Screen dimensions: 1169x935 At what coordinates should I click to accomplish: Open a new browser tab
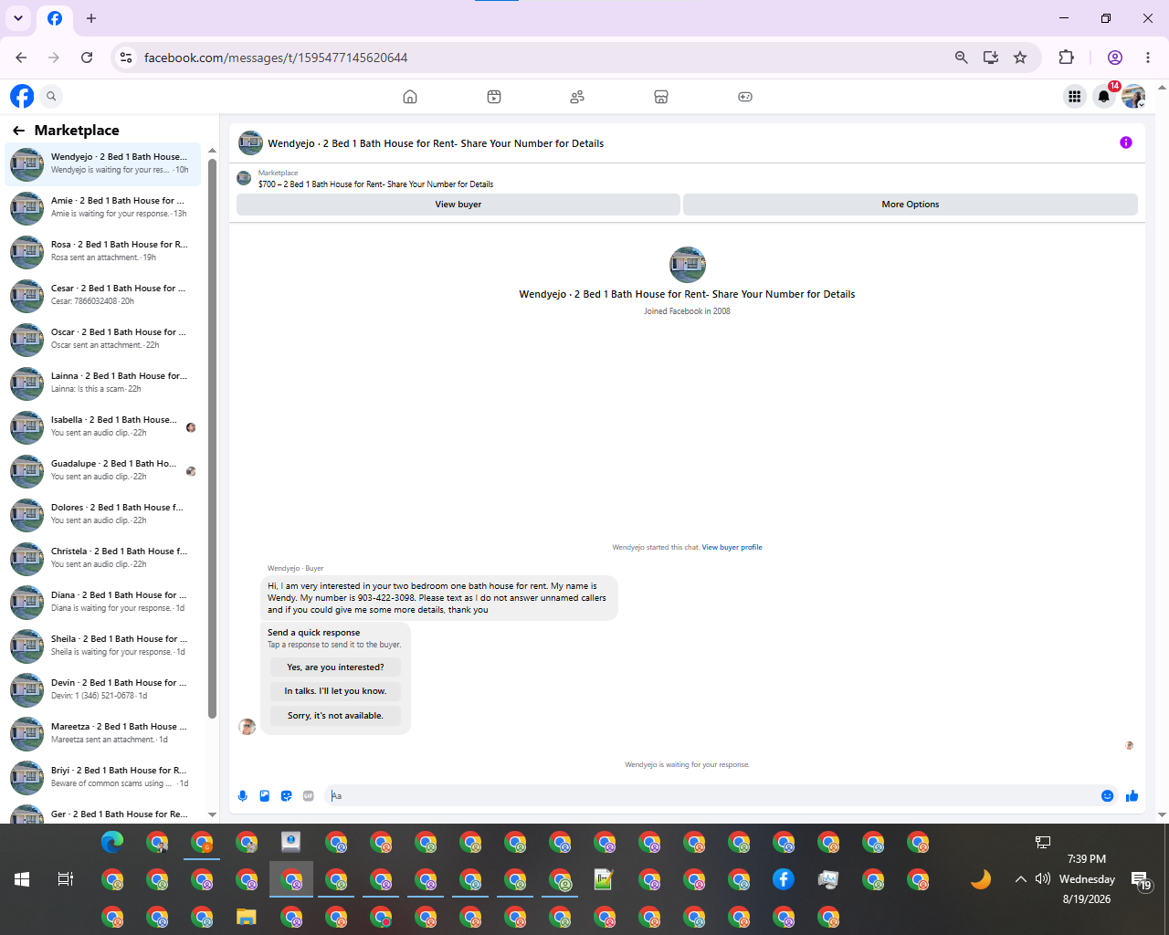coord(91,18)
